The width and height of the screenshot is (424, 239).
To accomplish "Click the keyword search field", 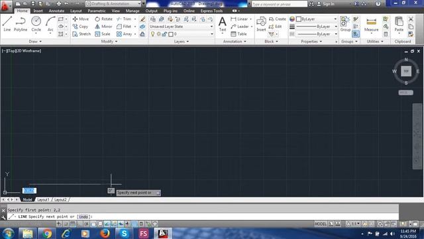I will [280, 4].
